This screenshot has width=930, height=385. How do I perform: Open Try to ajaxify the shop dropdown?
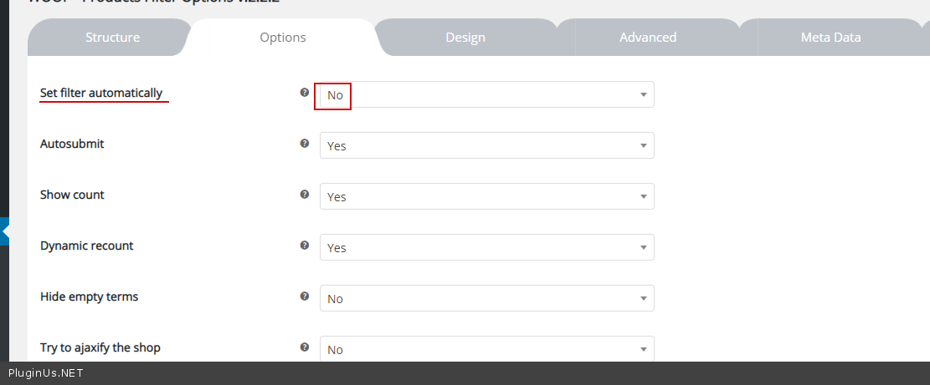click(486, 350)
